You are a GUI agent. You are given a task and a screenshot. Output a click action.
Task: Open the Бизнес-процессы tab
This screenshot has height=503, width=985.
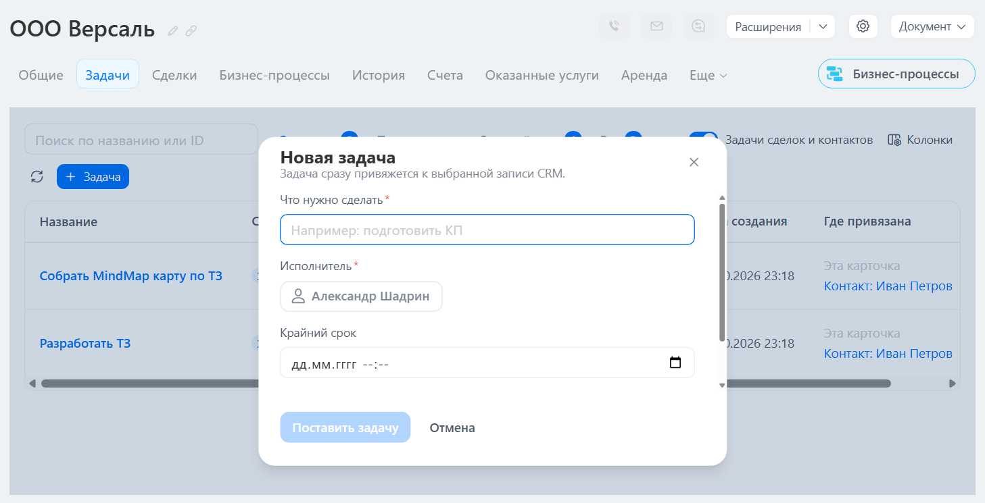(x=274, y=75)
